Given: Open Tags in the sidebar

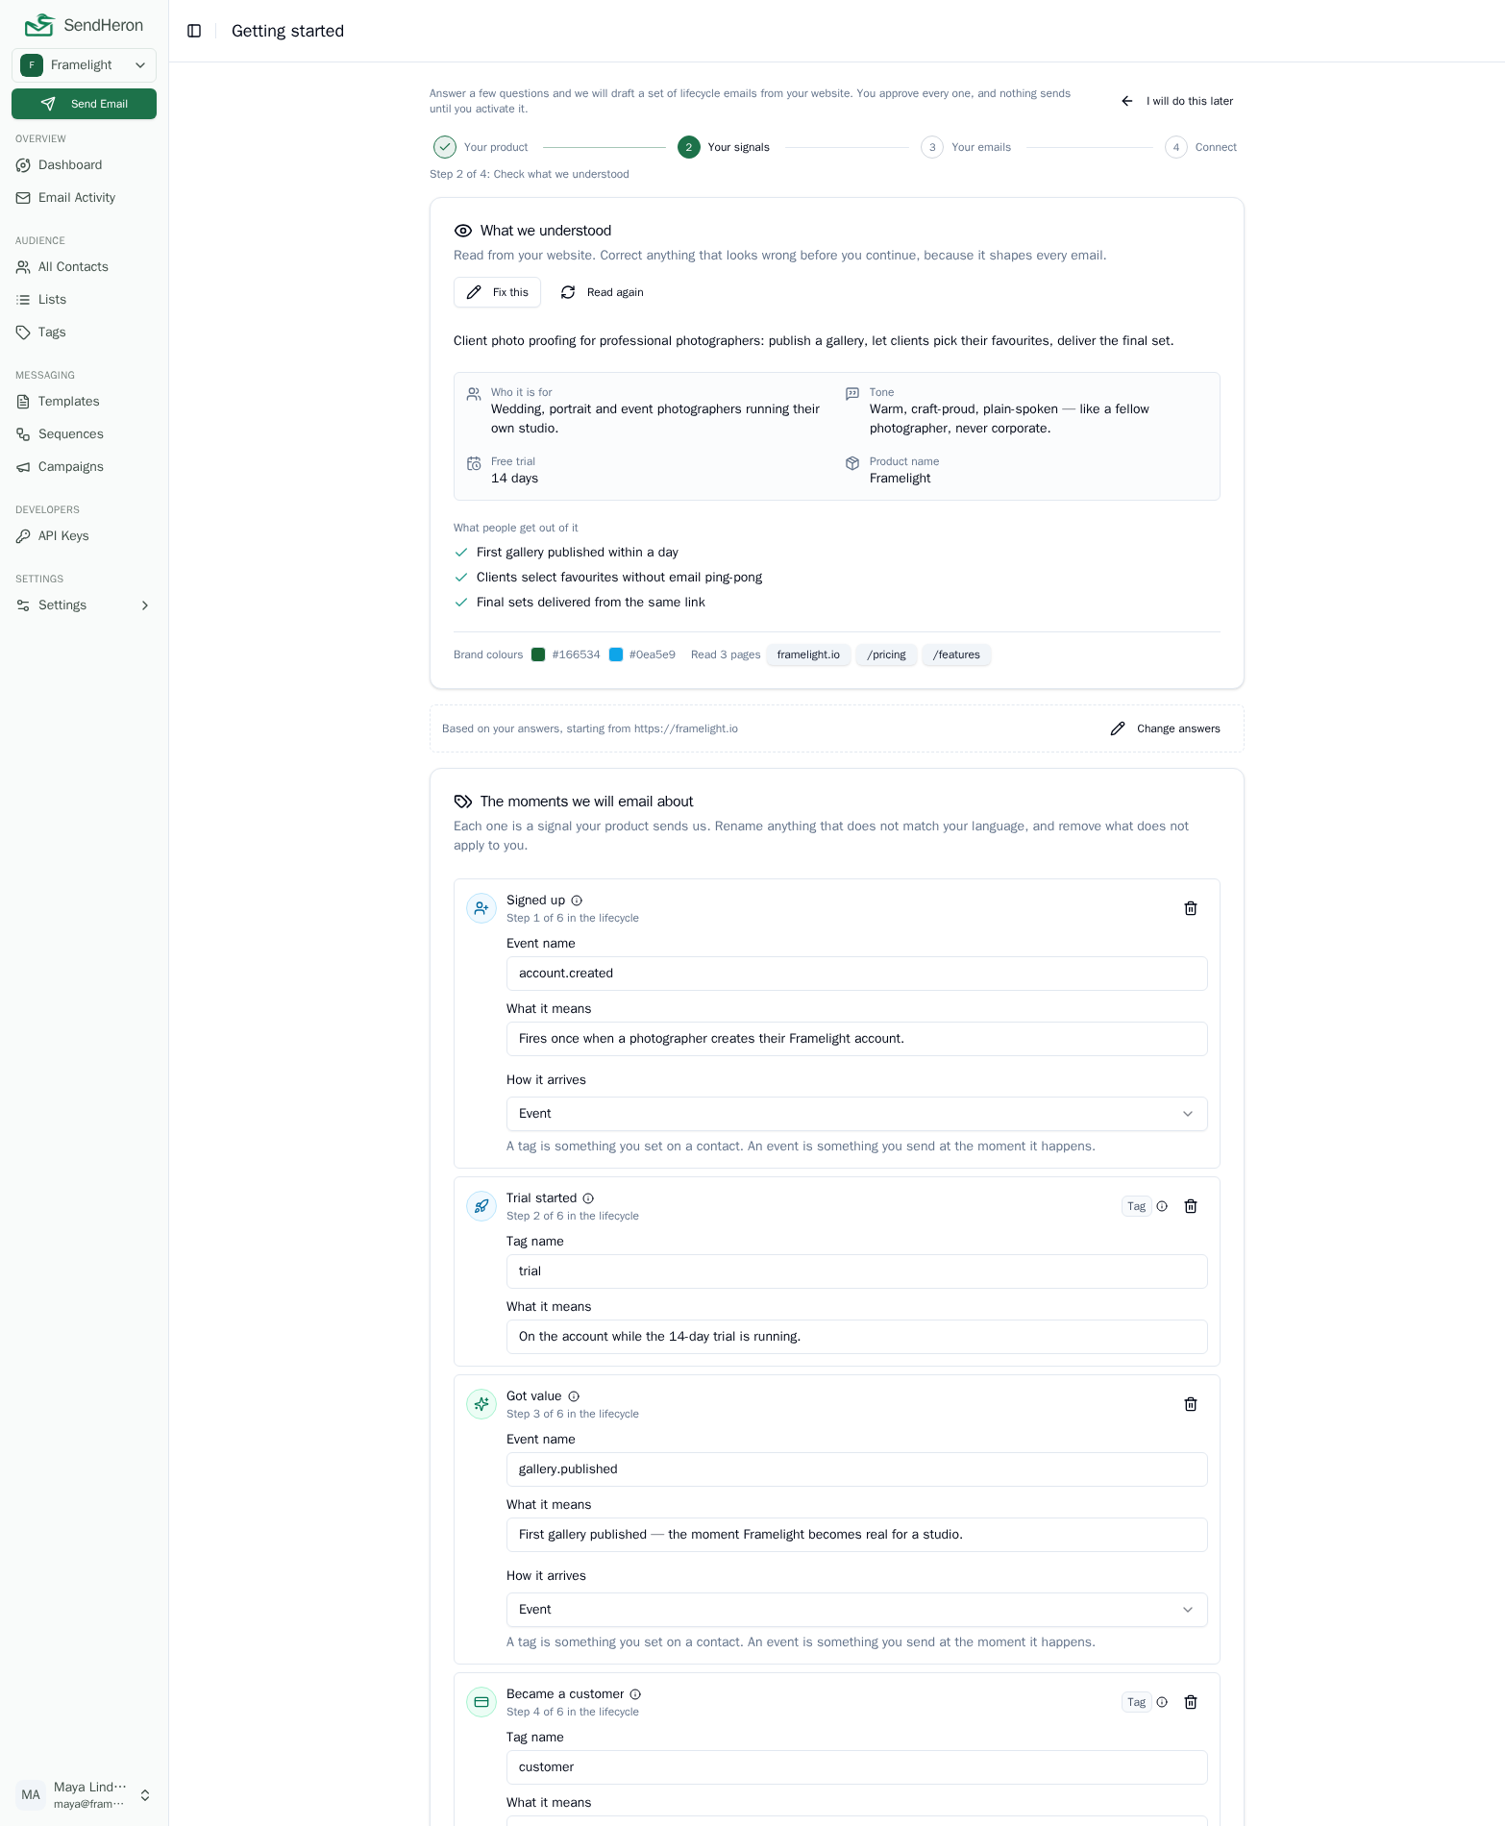Looking at the screenshot, I should click(x=84, y=333).
